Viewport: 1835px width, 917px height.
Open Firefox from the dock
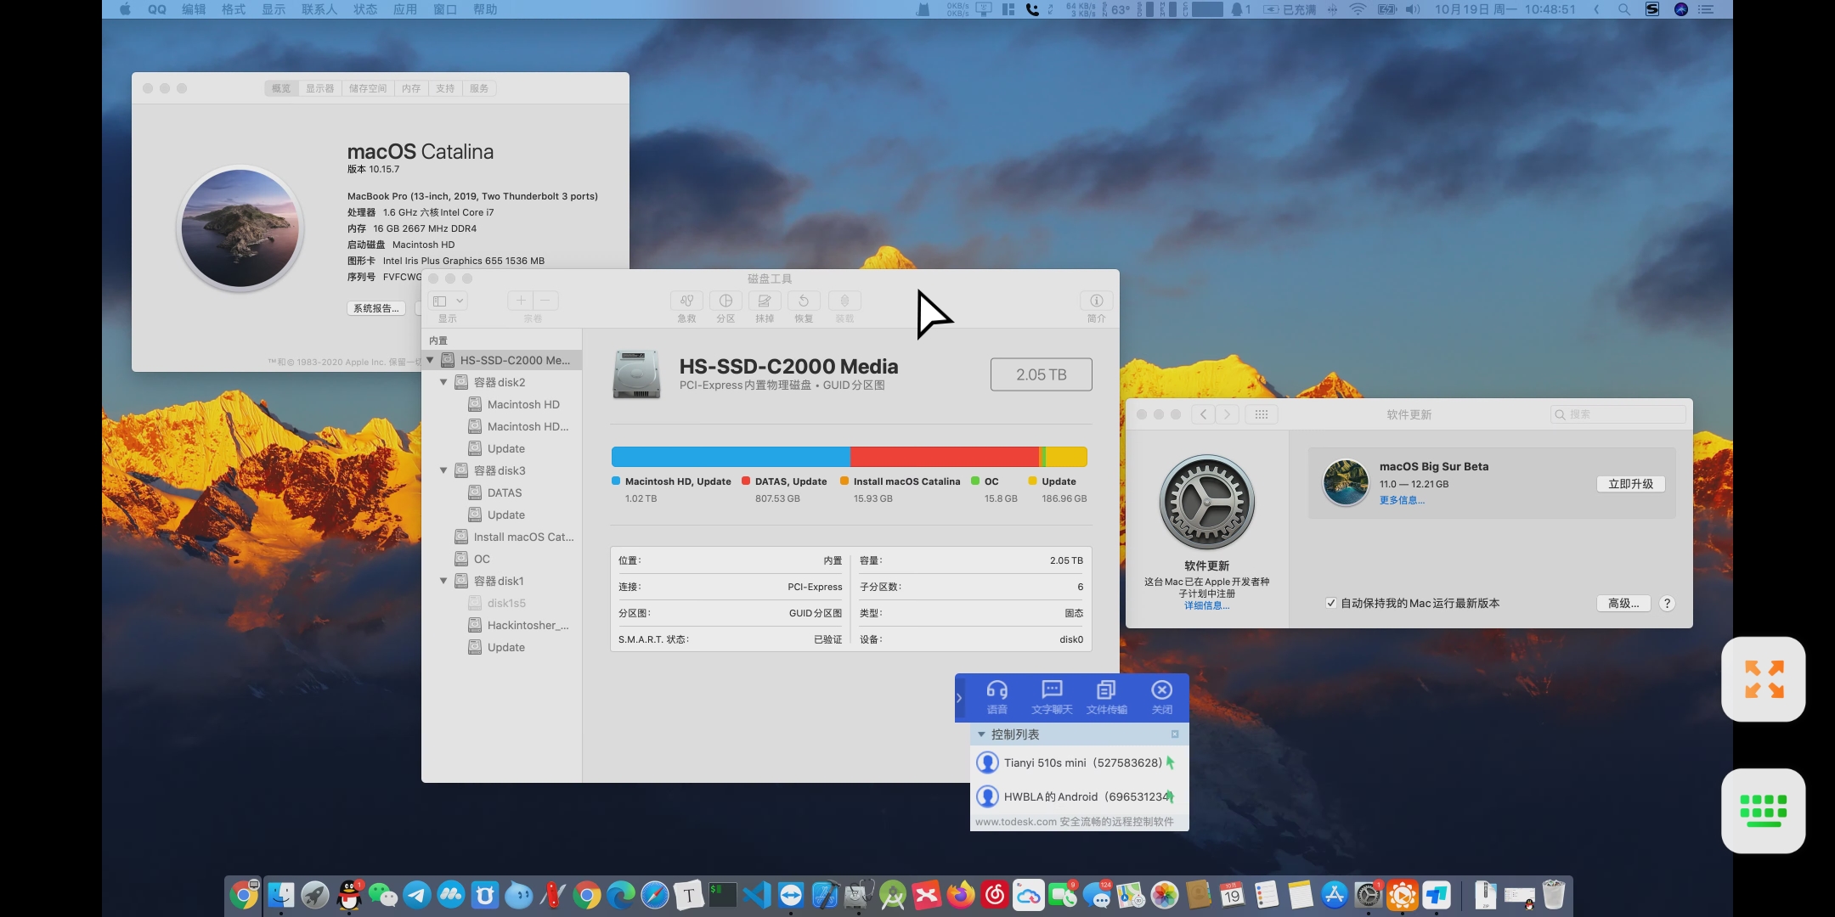(x=960, y=895)
